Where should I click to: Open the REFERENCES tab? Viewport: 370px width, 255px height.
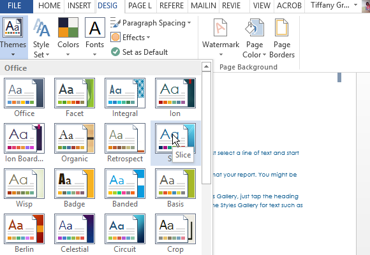click(x=172, y=6)
